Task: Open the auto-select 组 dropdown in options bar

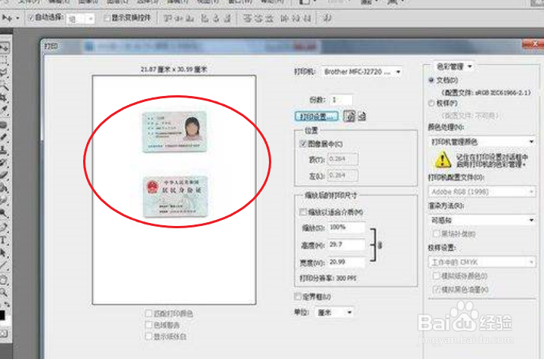Action: click(x=80, y=18)
